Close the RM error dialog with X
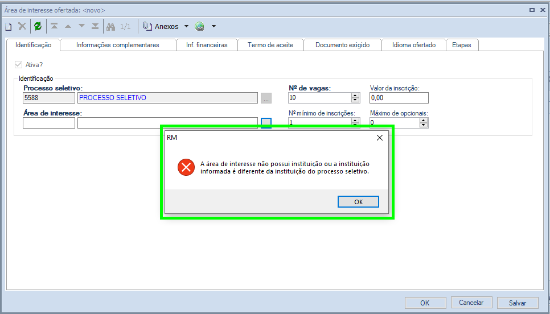The height and width of the screenshot is (314, 550). coord(380,138)
